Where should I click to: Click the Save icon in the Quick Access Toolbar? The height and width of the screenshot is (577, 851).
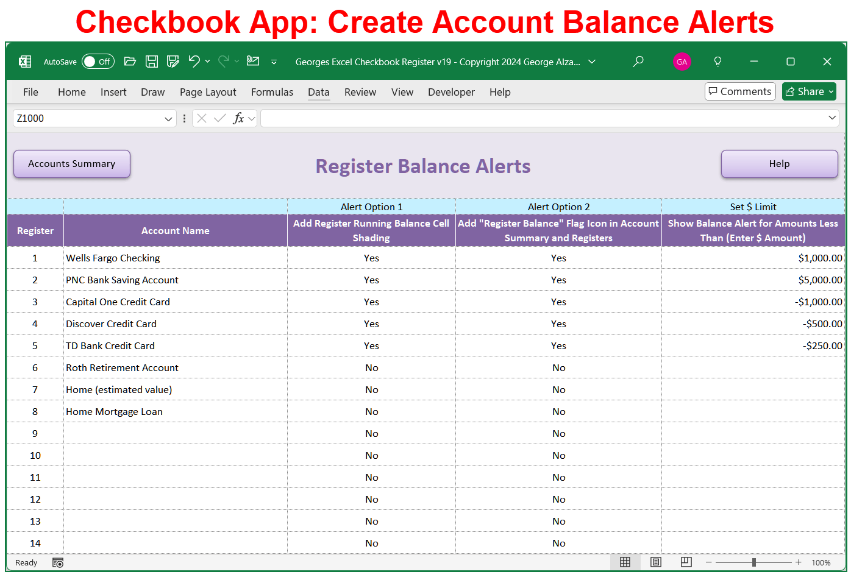[152, 61]
